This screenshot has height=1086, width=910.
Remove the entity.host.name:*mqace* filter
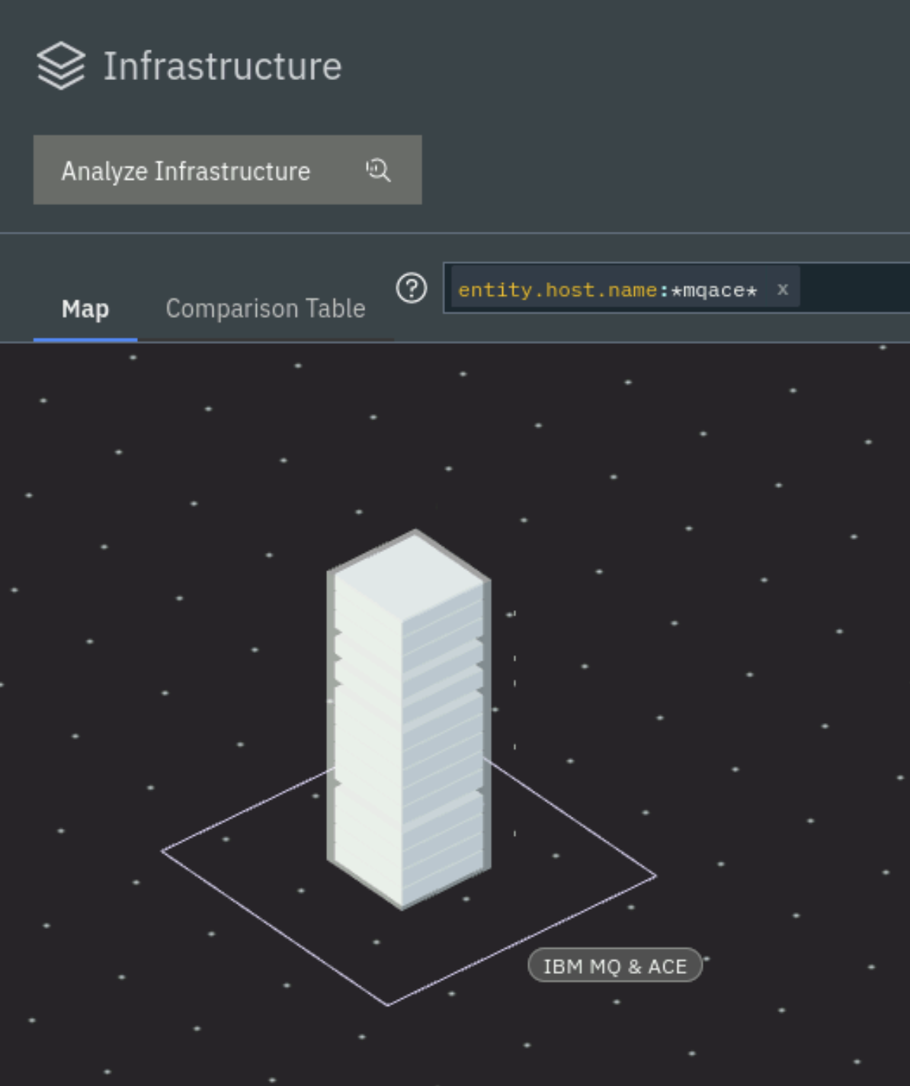[783, 289]
